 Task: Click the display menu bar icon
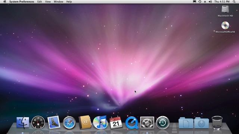(195, 1)
